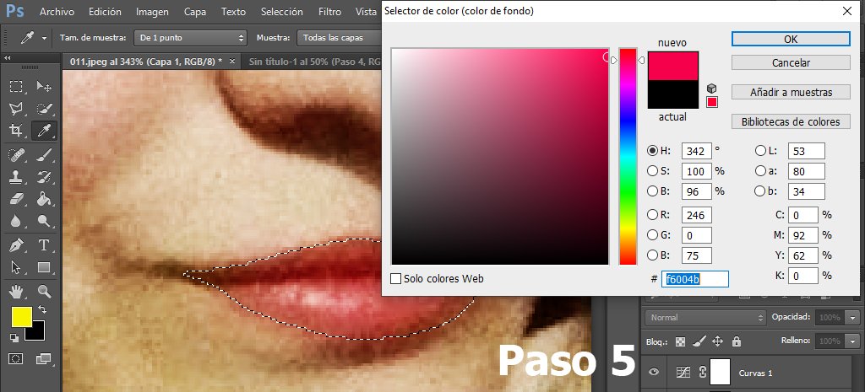Open the Opacidad slider arrow
Image resolution: width=865 pixels, height=392 pixels.
coord(854,318)
